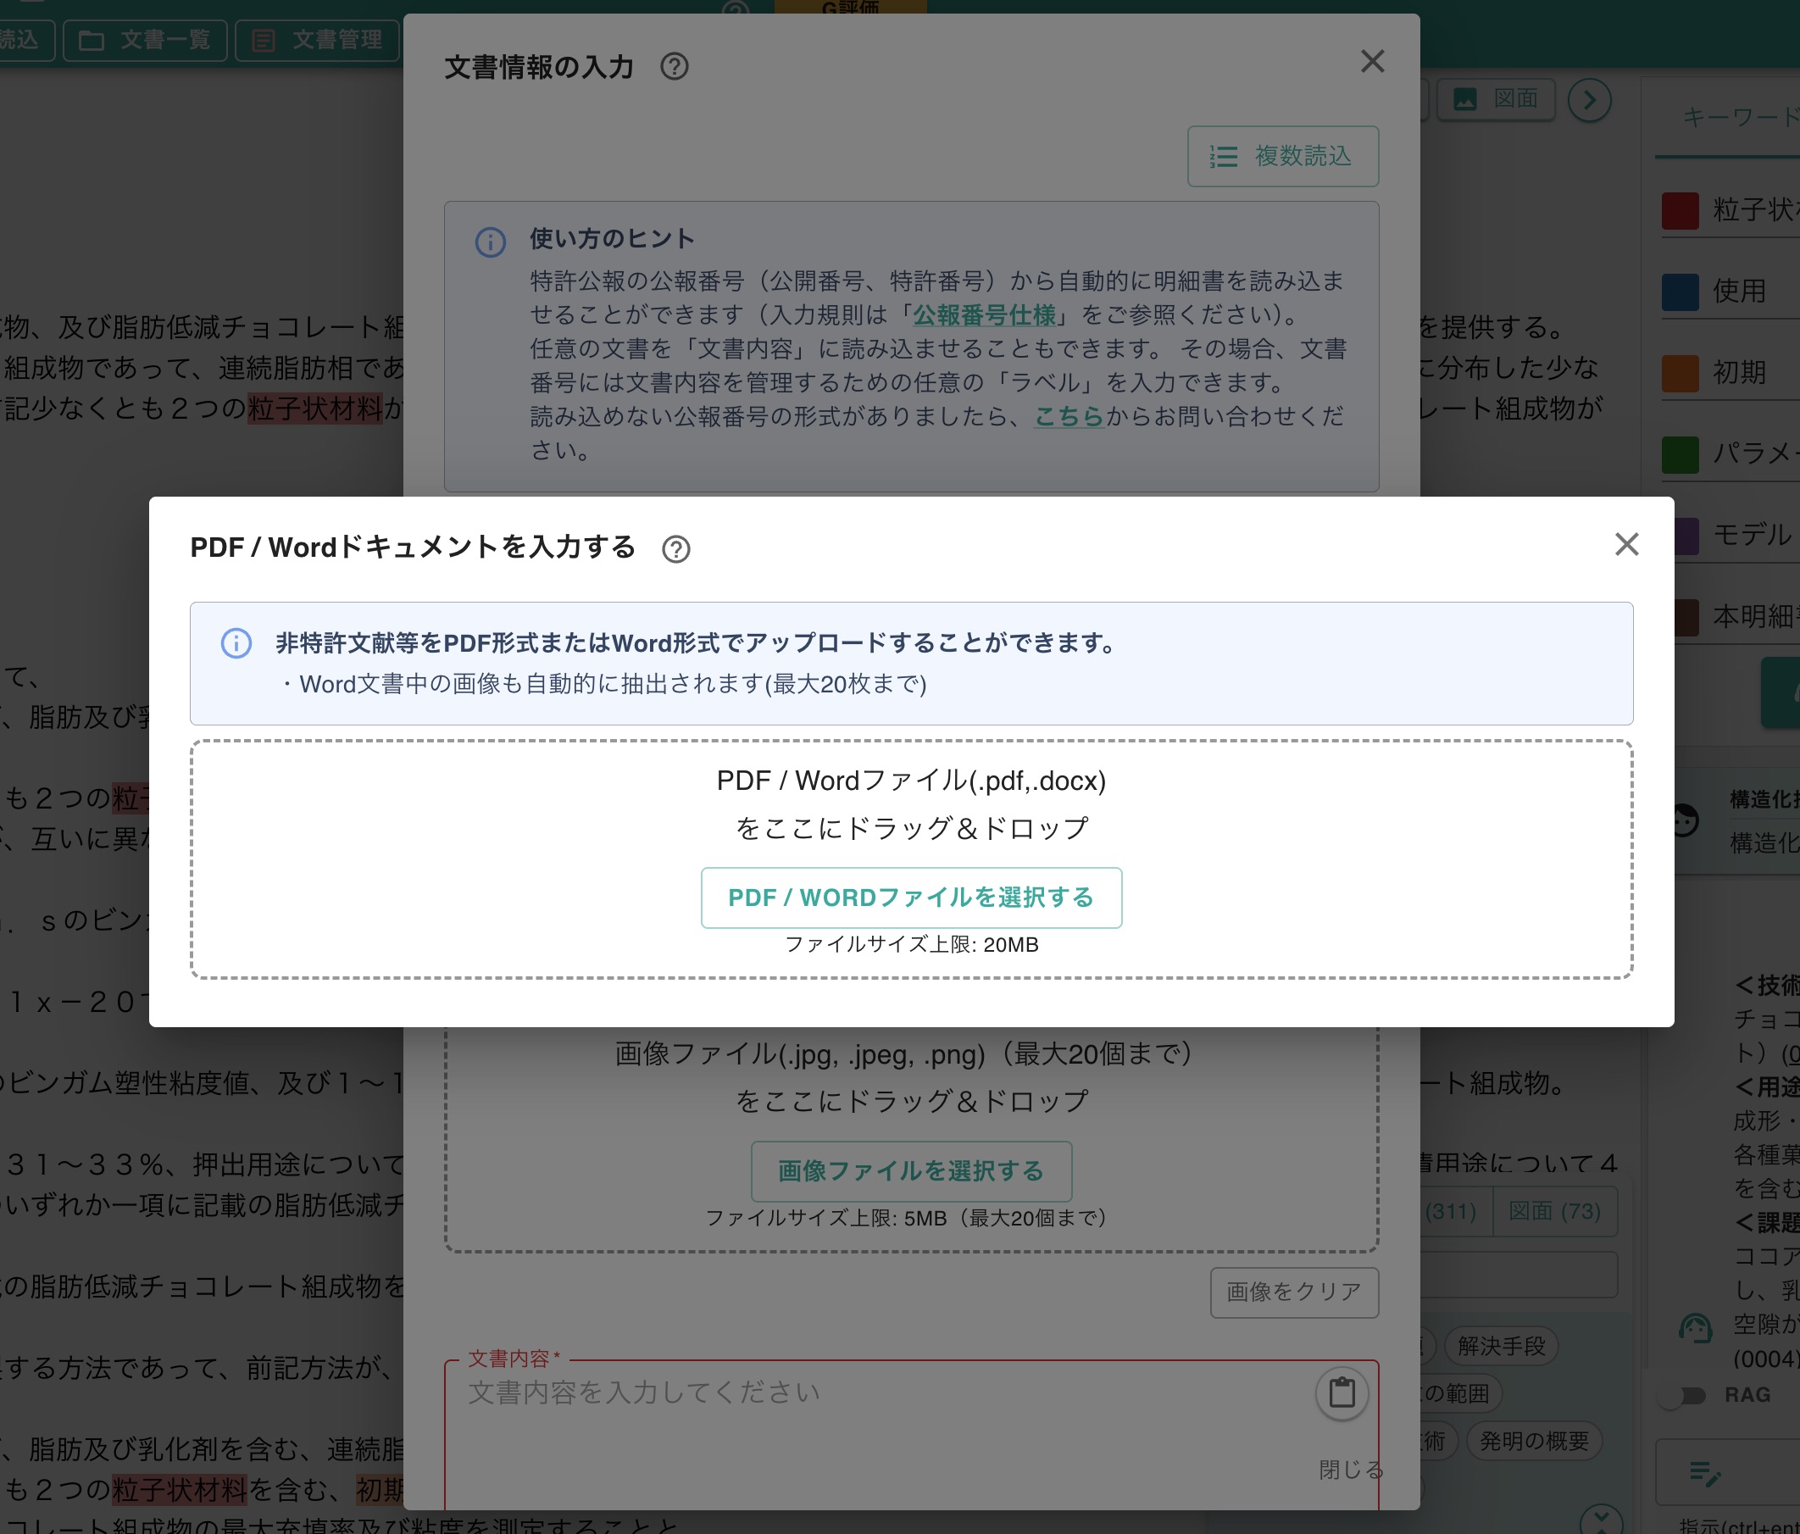Click the モデル keyword entry

tap(1737, 535)
